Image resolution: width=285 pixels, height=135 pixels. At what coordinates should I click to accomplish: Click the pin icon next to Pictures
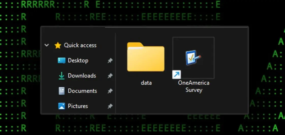pos(110,106)
